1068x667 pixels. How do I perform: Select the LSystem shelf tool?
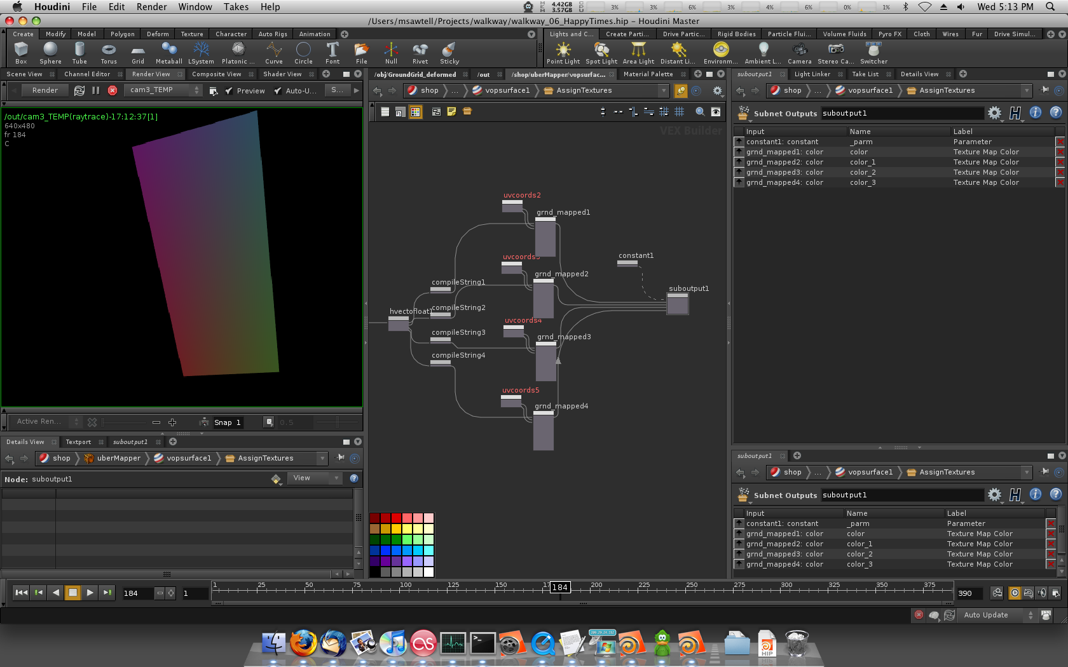click(201, 53)
